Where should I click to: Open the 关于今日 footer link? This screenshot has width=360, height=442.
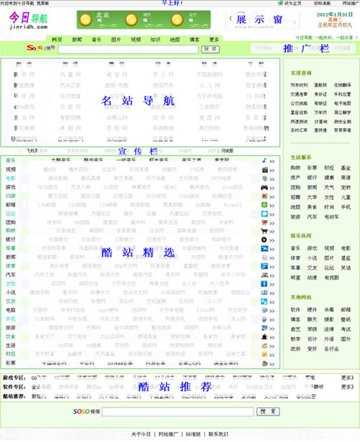[x=141, y=434]
